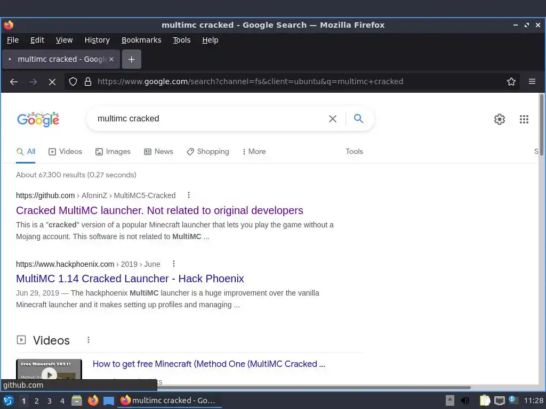The image size is (546, 409).
Task: Open options for the hackphoenix result
Action: coord(174,264)
